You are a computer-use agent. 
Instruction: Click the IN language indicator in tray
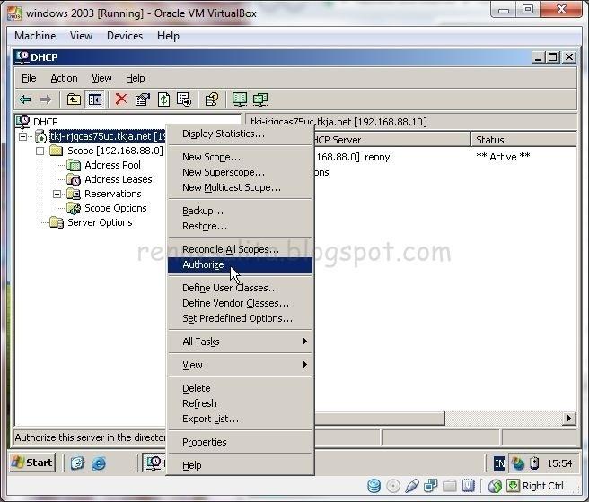pos(499,463)
